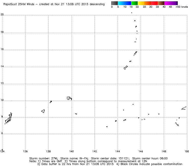189x166 pixels.
Task: Click the 'Storm number: 27W' text
Action: point(43,158)
